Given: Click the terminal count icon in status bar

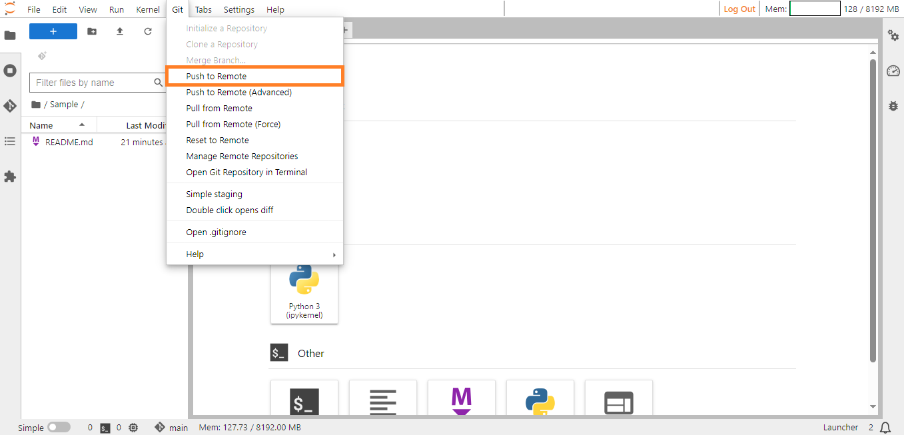Looking at the screenshot, I should [105, 428].
